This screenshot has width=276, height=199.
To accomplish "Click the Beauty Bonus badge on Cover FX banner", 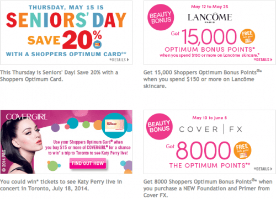I will 160,126.
